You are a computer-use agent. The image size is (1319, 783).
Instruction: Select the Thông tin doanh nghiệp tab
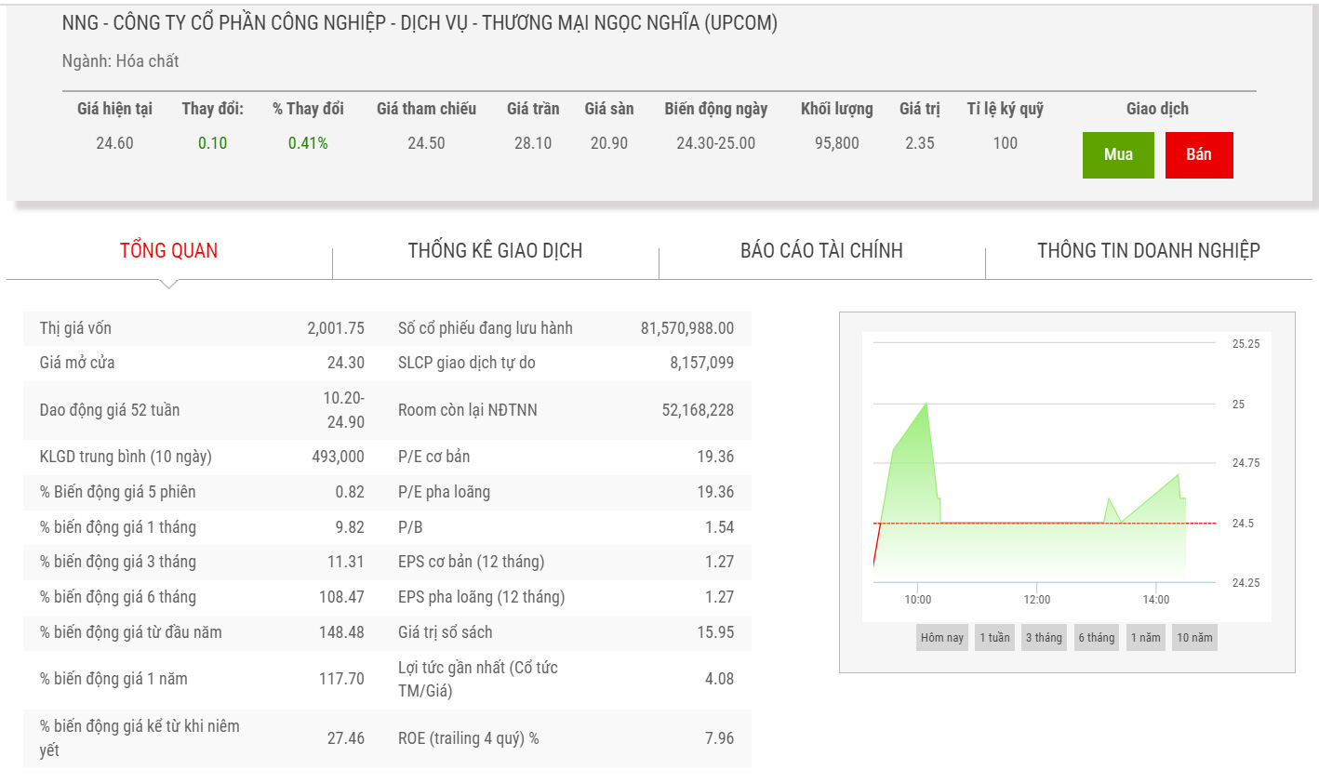(1148, 250)
